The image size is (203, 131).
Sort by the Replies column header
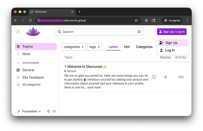(x=165, y=57)
